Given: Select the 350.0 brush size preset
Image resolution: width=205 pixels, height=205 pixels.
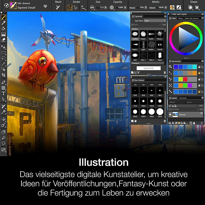Looking at the screenshot, I should point(160,112).
